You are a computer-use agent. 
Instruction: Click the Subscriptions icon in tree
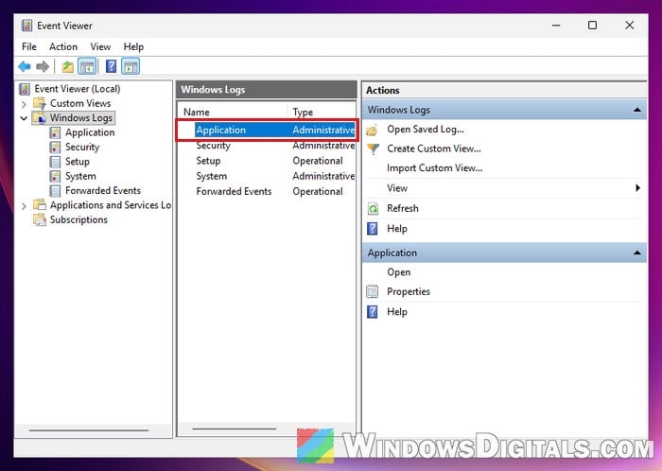pos(40,219)
